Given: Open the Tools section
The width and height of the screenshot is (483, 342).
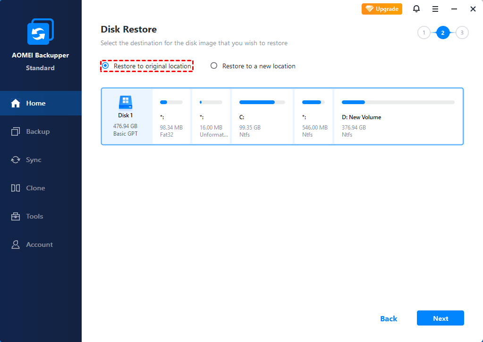Looking at the screenshot, I should pyautogui.click(x=41, y=216).
